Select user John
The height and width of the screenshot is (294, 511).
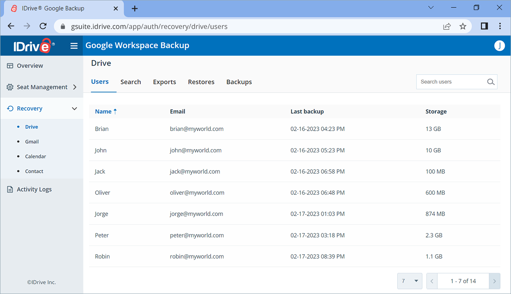[101, 150]
